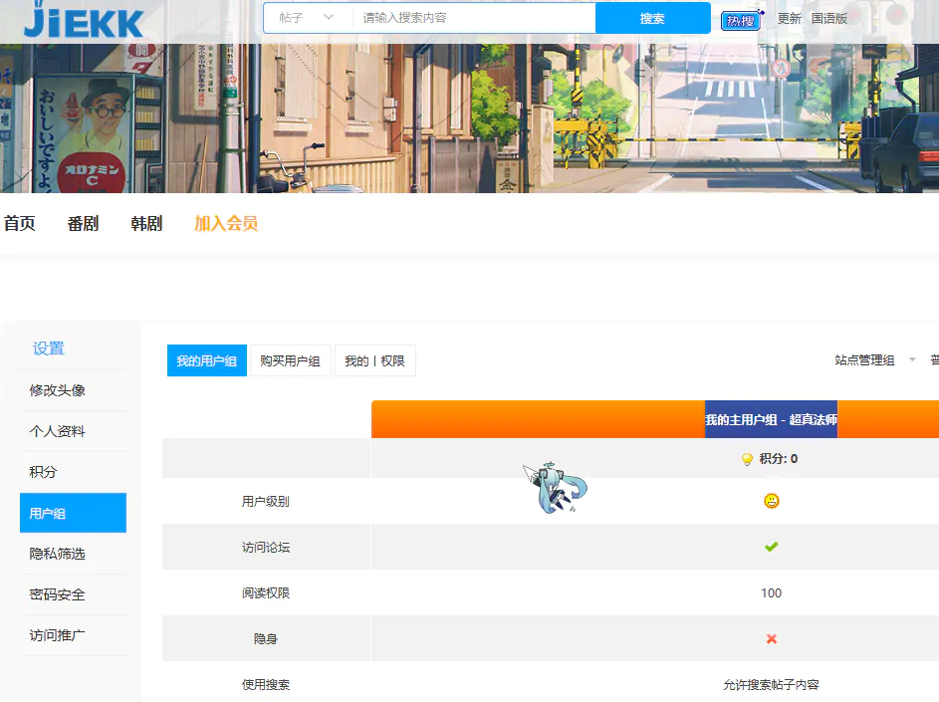Focus the 请输入搜索内容 search field
The image size is (939, 702).
point(473,18)
